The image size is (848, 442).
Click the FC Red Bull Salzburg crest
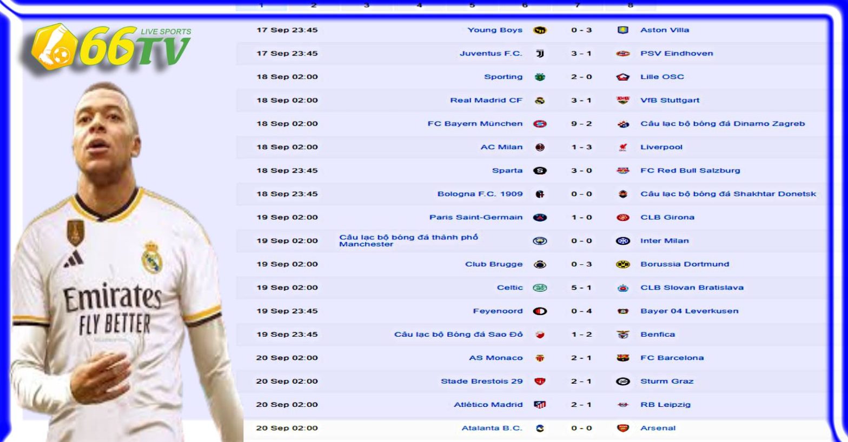tap(623, 171)
